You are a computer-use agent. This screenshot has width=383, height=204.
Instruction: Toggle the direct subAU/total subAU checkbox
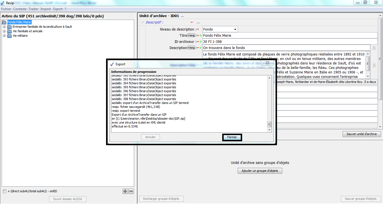pos(4,191)
